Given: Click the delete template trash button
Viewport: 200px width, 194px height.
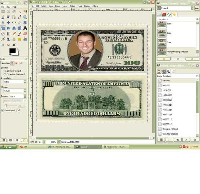Looking at the screenshot, I should (195, 140).
